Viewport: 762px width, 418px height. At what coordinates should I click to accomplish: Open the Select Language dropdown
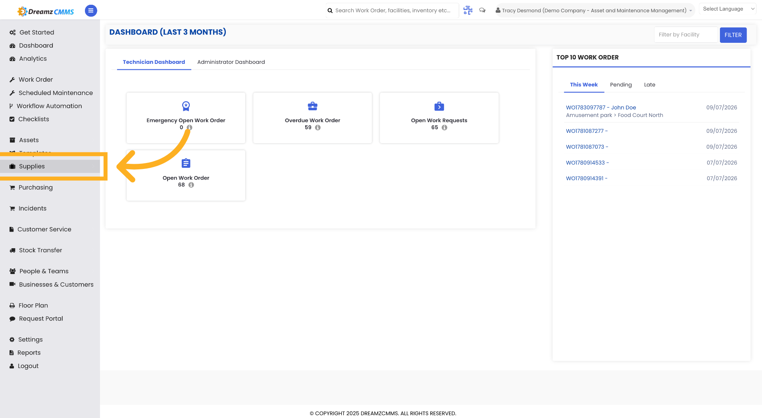[728, 9]
